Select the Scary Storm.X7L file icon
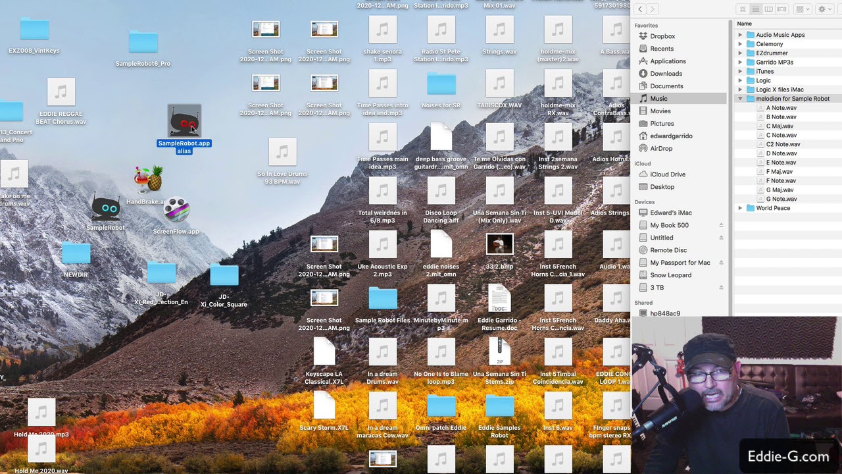This screenshot has width=842, height=474. click(x=324, y=406)
